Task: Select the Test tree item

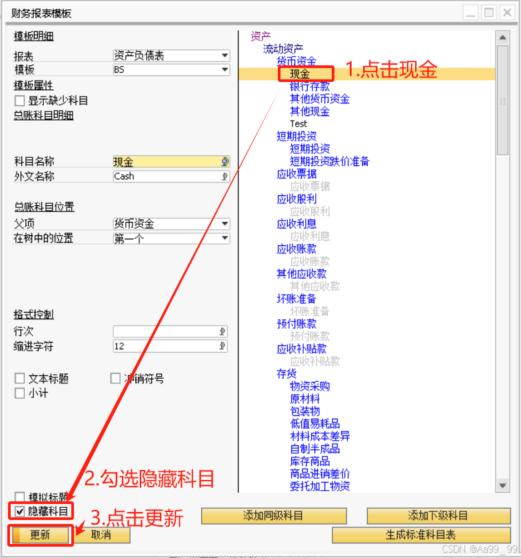Action: click(x=298, y=124)
